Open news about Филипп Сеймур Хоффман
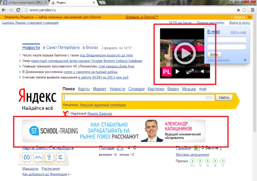This screenshot has width=257, height=181. click(87, 61)
